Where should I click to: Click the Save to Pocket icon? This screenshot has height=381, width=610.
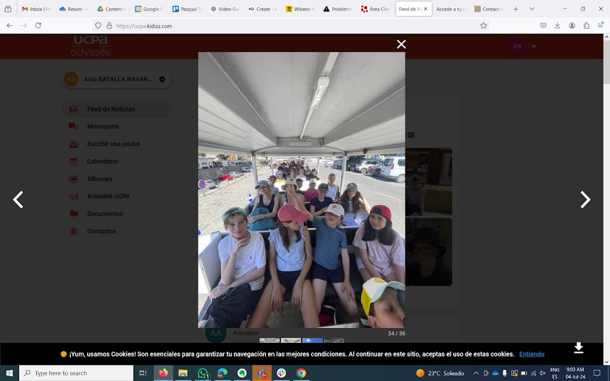pyautogui.click(x=543, y=26)
